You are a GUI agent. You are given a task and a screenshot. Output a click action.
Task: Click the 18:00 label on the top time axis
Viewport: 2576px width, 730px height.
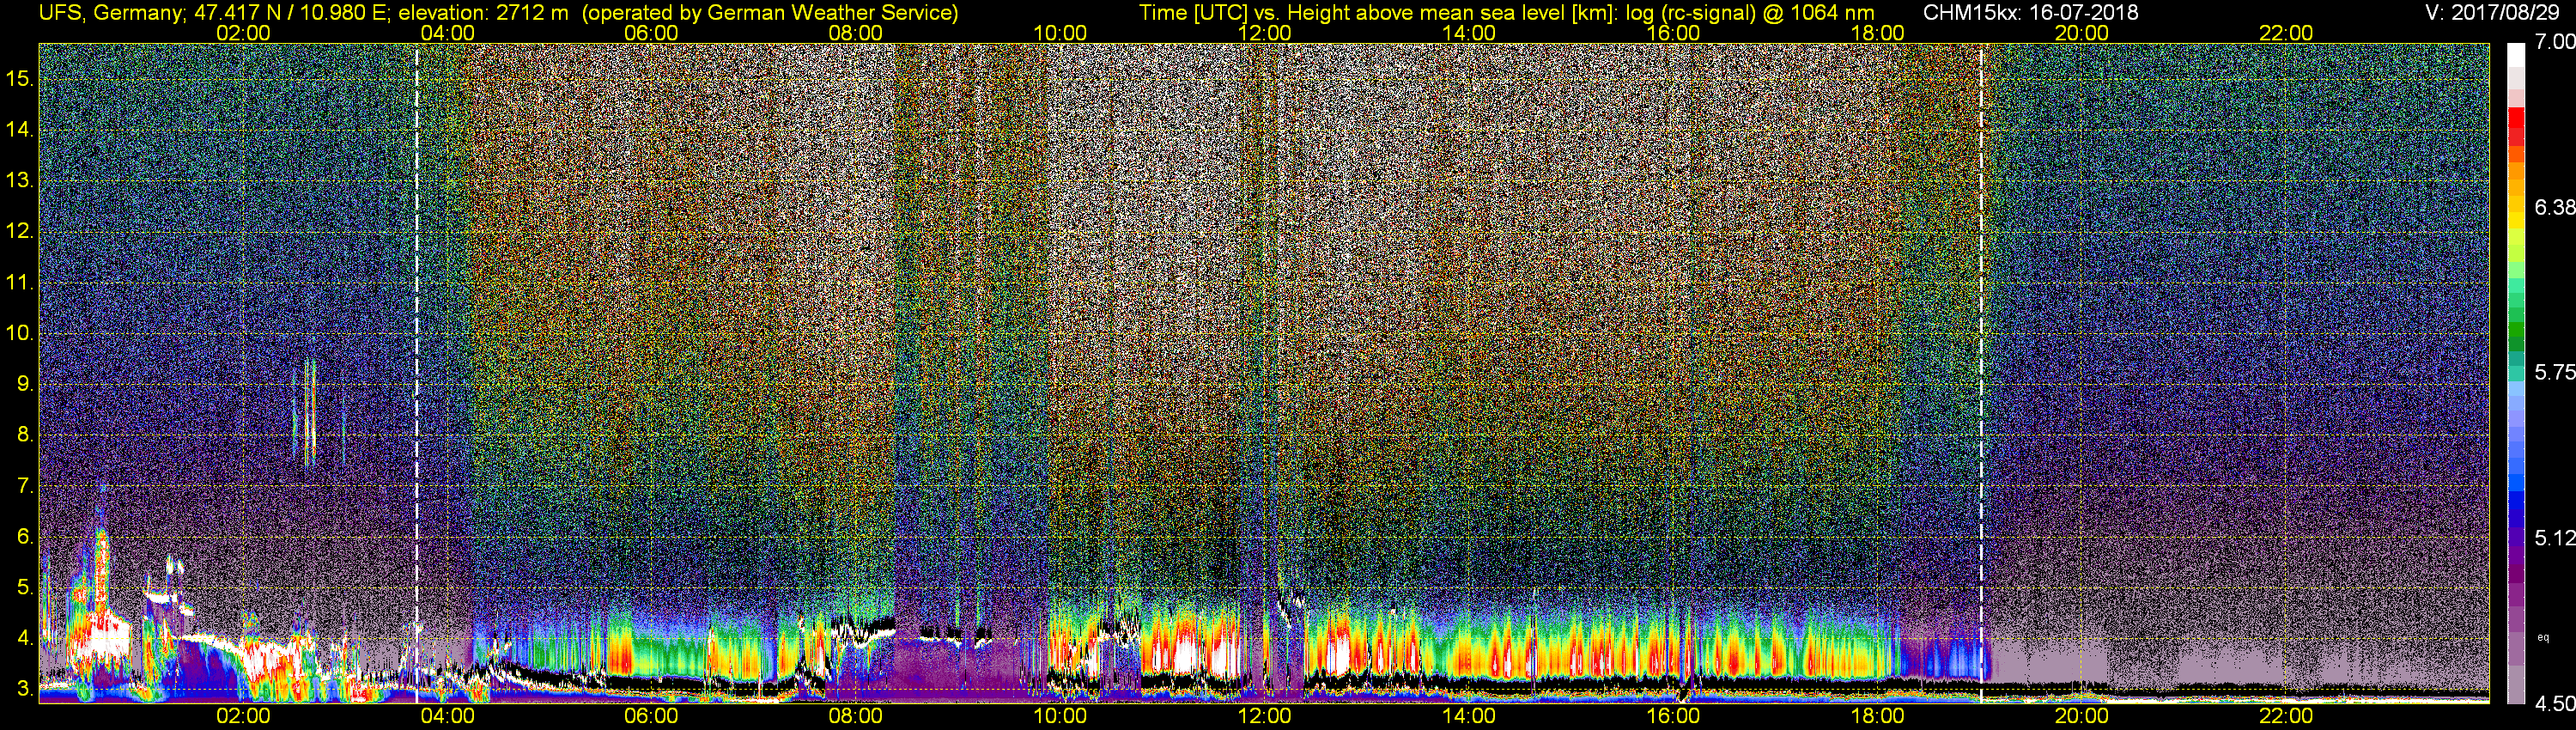click(x=1877, y=33)
